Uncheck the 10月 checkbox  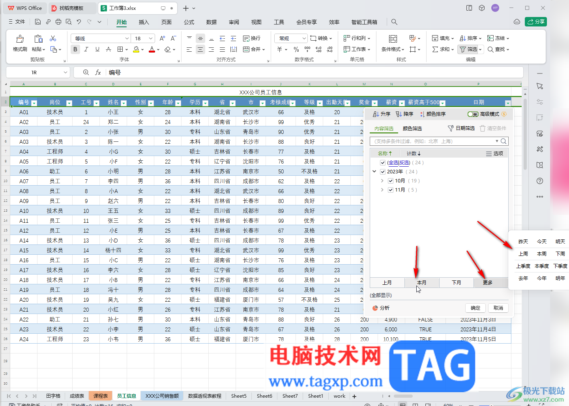coord(390,181)
